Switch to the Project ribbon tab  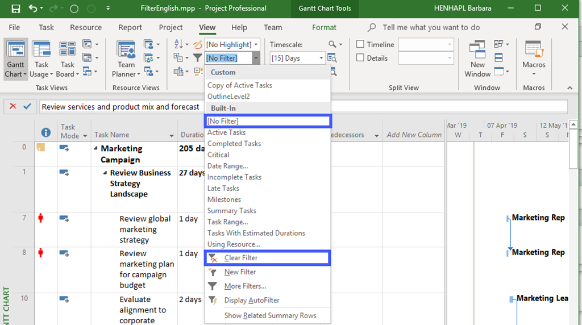[171, 27]
